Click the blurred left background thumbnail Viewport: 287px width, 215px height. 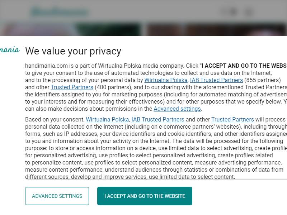tap(38, 29)
